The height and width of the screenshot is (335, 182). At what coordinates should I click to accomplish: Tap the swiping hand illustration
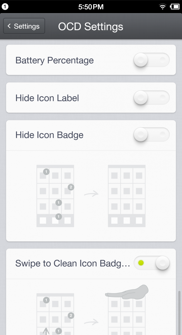(127, 292)
